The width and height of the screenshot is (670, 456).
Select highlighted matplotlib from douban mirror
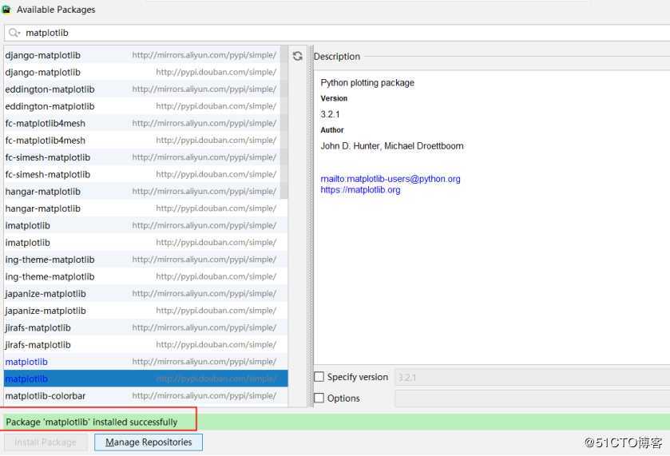[145, 379]
